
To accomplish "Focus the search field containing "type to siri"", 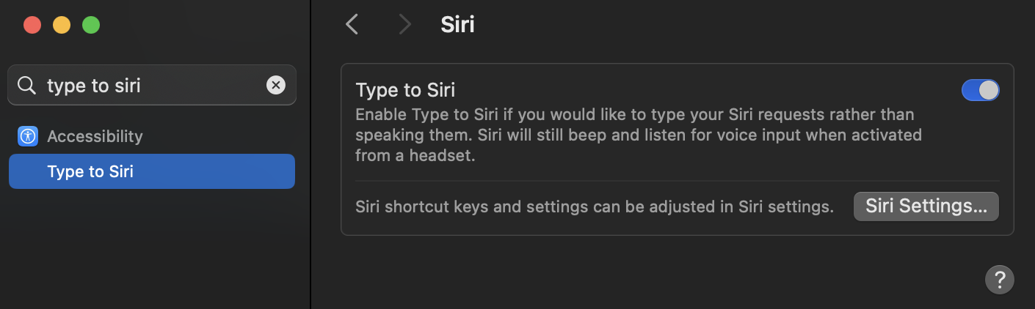I will tap(152, 86).
